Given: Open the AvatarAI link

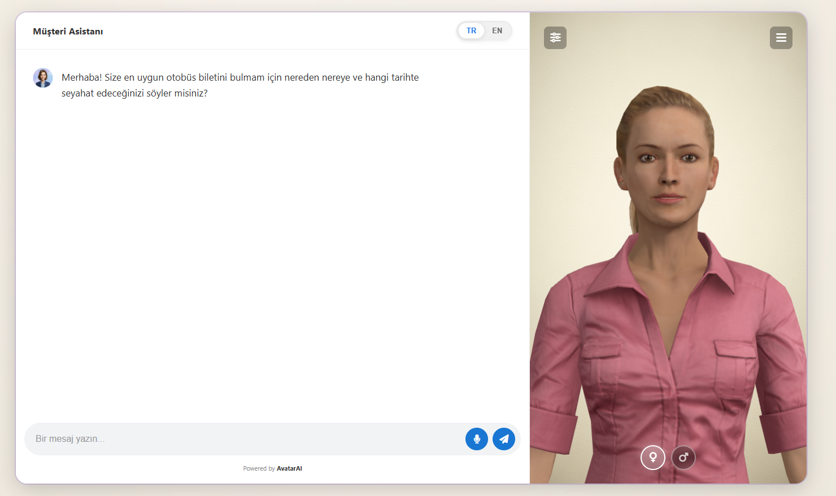Looking at the screenshot, I should pos(289,468).
